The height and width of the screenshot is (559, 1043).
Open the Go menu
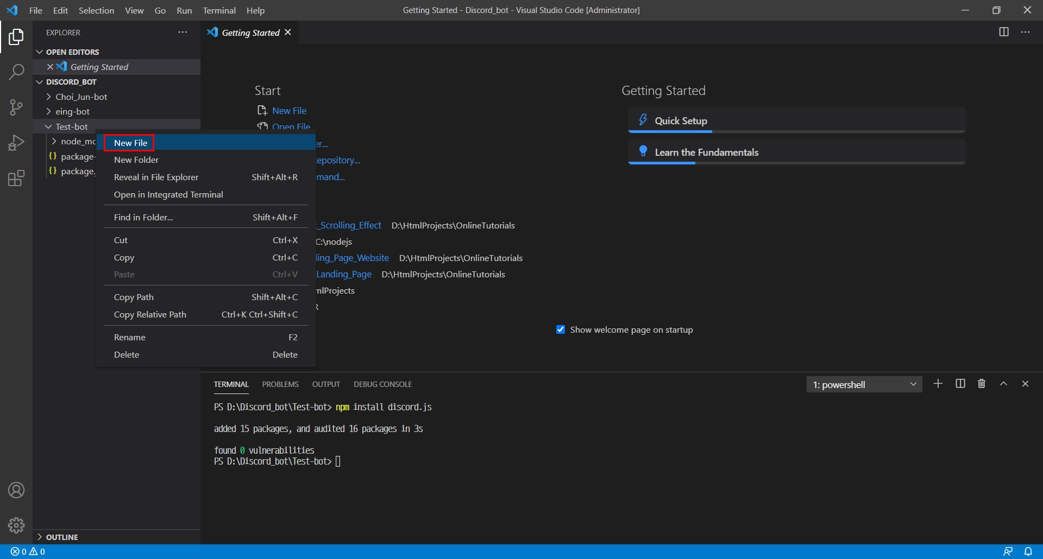pos(160,10)
